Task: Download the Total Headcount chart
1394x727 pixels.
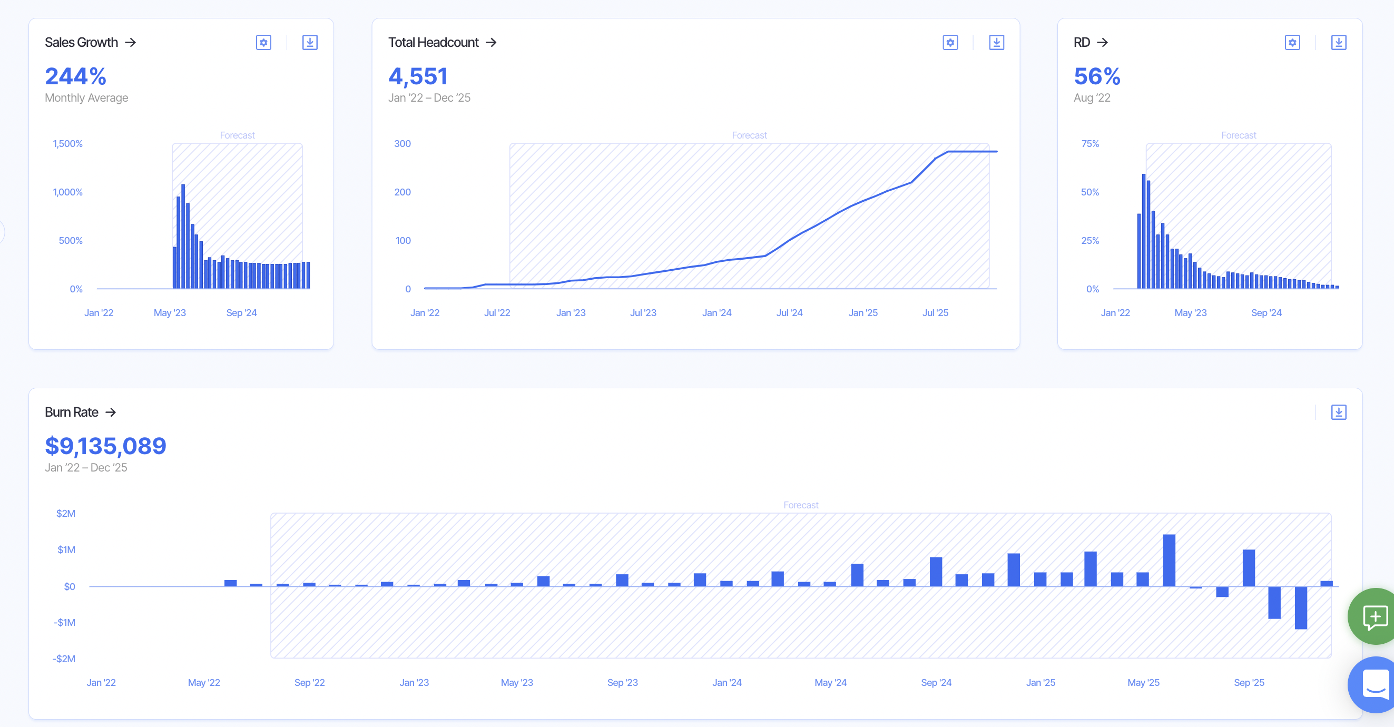Action: 996,42
